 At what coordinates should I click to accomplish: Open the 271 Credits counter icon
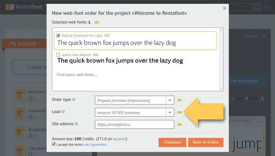click(x=257, y=7)
